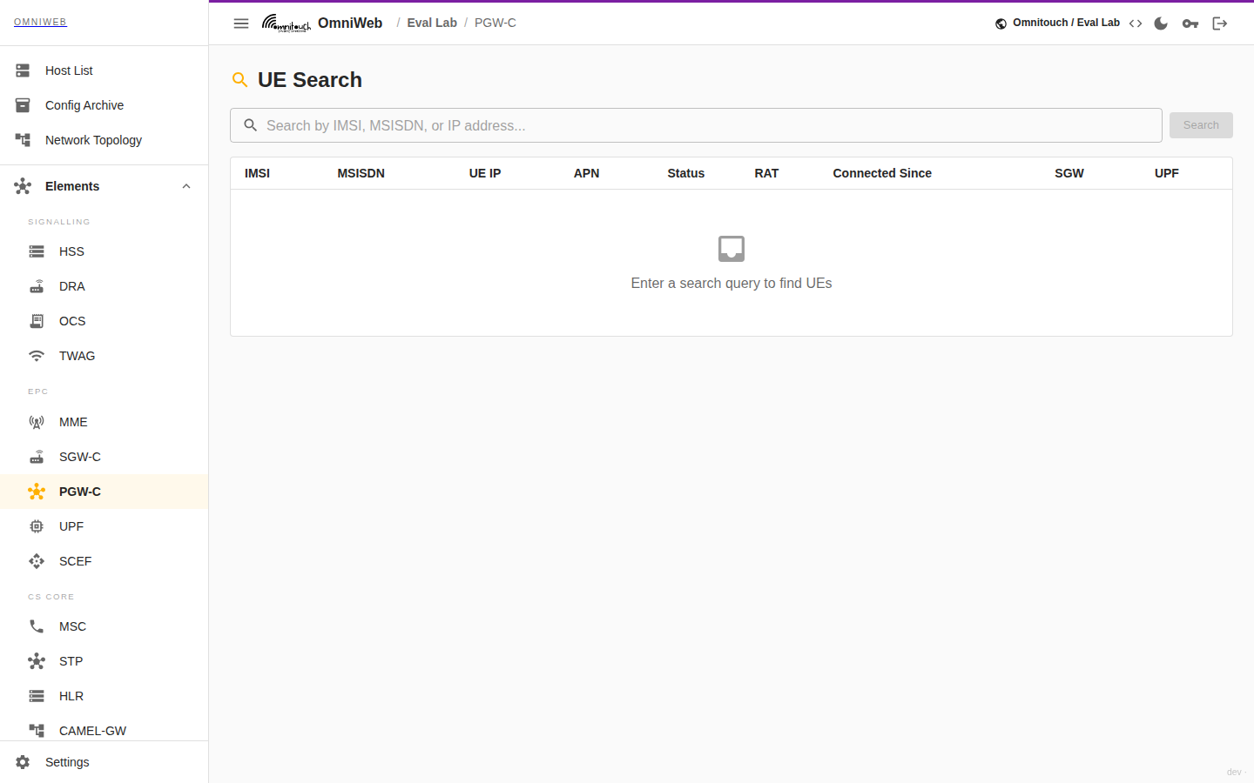Click the MSISDN column header

[361, 173]
